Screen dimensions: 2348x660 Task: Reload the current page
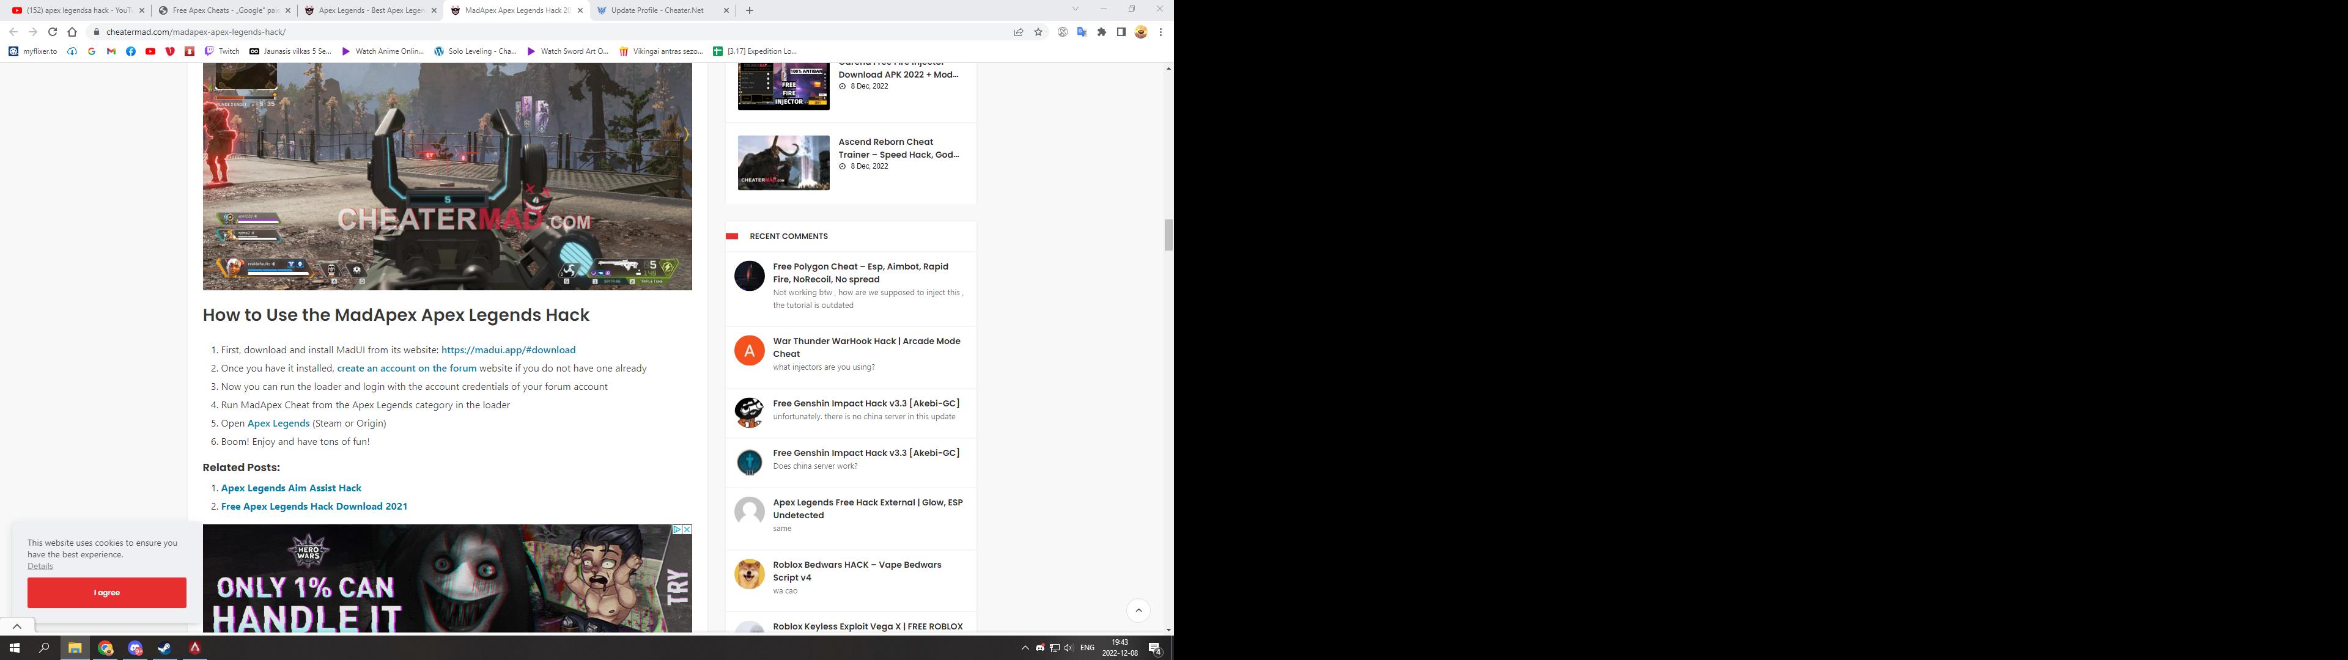(53, 32)
